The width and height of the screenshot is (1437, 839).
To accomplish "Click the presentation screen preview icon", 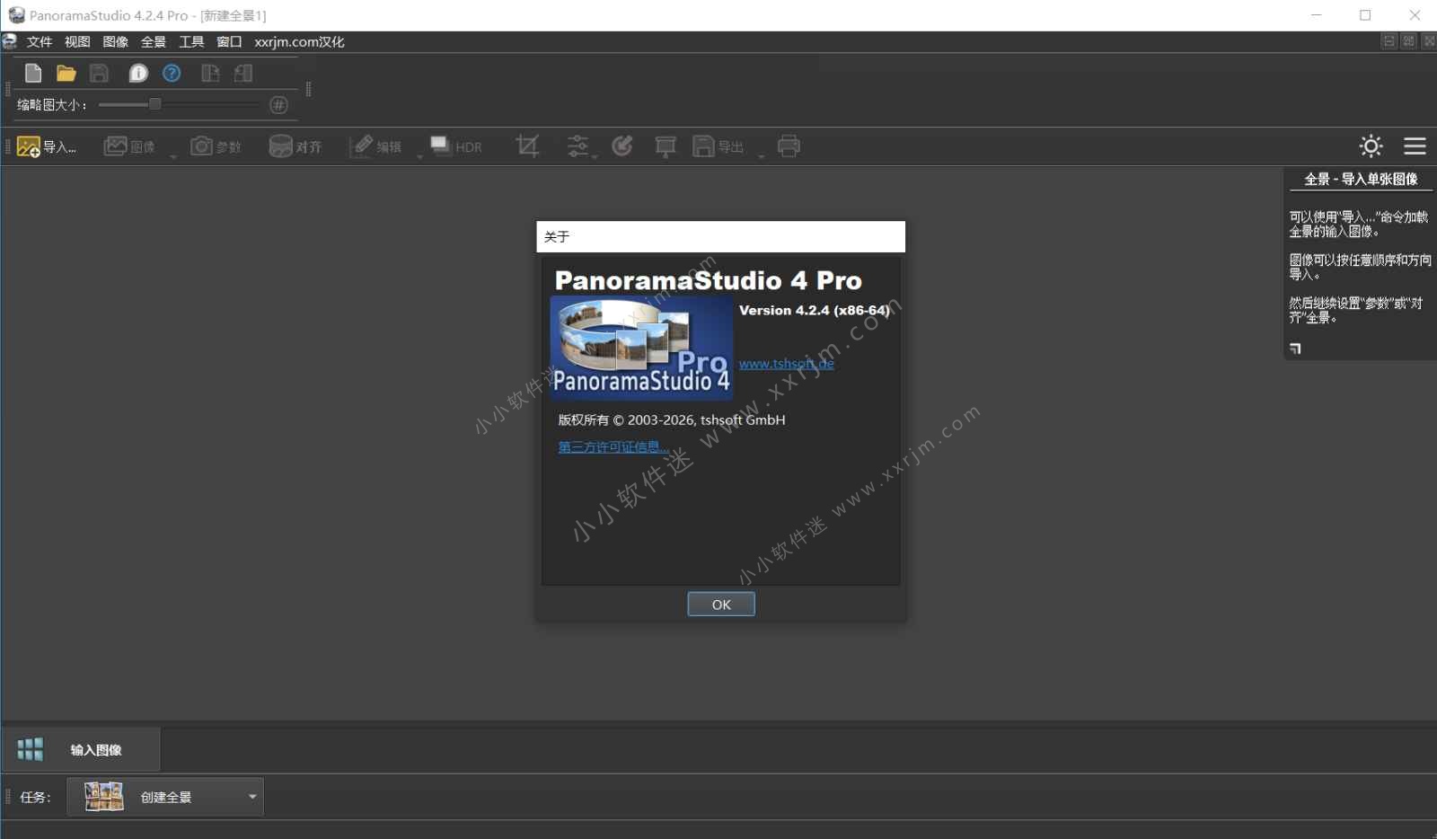I will [x=666, y=146].
